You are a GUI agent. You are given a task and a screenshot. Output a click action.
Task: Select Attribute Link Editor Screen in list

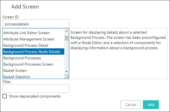27,33
